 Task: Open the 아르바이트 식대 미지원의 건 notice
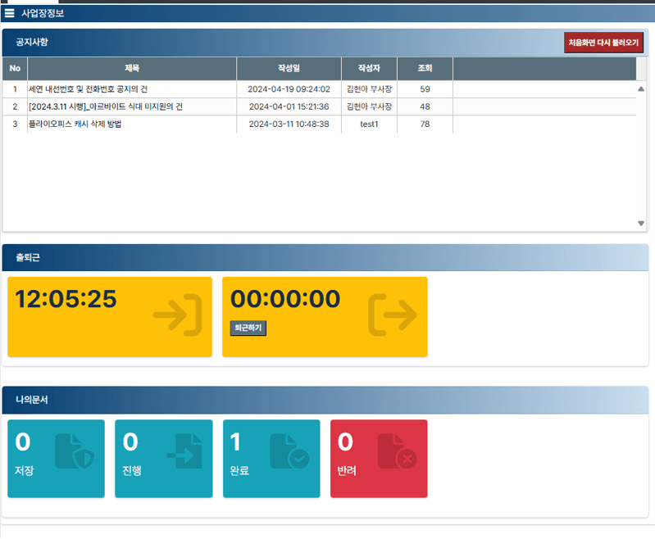[x=106, y=106]
